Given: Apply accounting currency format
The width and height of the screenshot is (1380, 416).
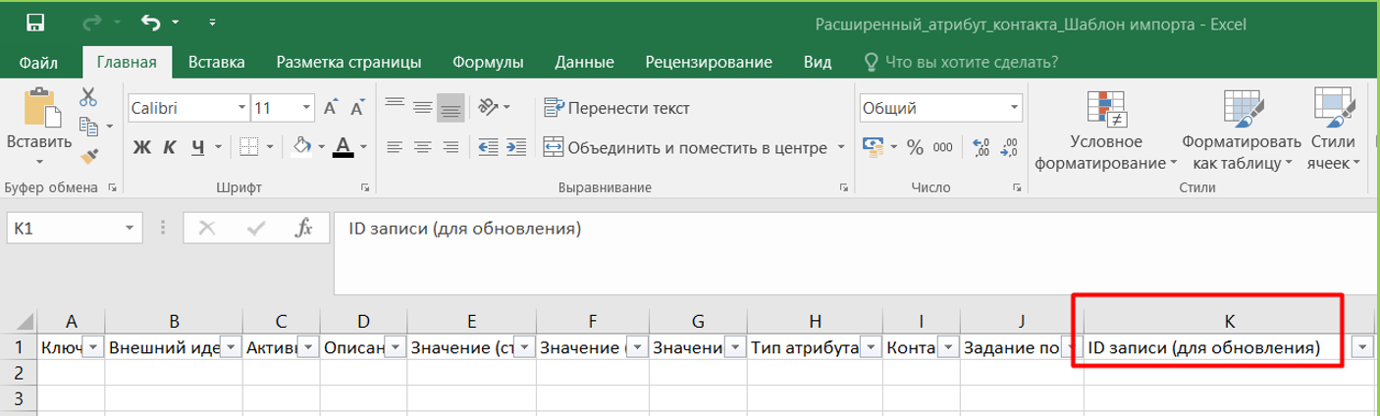Looking at the screenshot, I should (x=873, y=147).
